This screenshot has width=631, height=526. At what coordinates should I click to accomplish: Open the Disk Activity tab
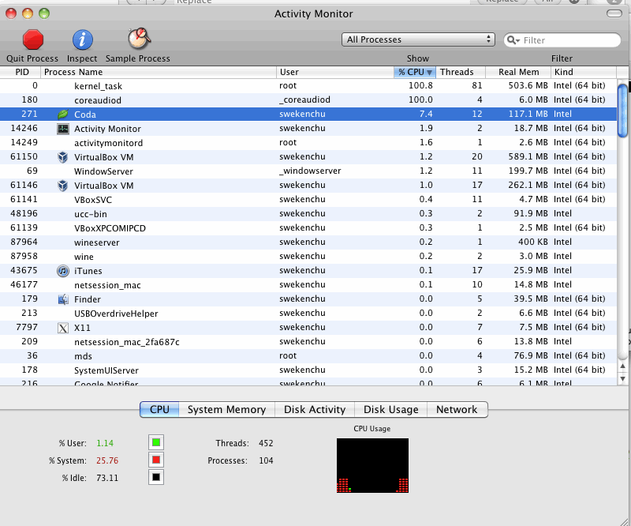[x=315, y=410]
